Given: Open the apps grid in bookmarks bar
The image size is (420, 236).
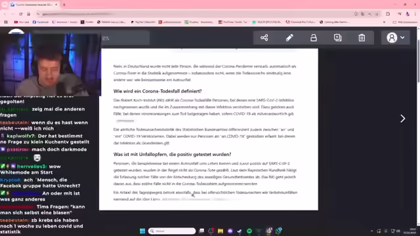Looking at the screenshot, I should coord(6,22).
